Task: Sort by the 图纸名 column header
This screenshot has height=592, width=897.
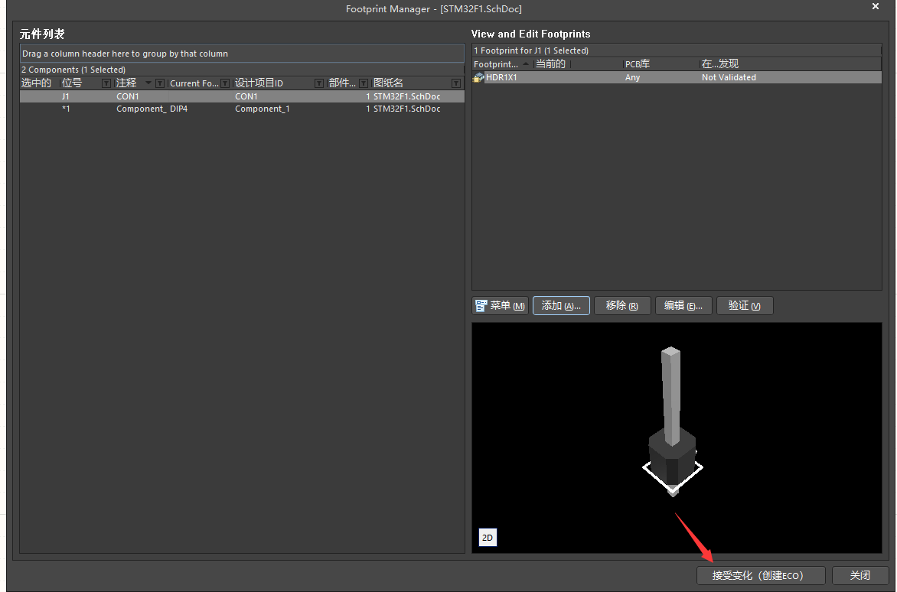Action: click(x=389, y=83)
